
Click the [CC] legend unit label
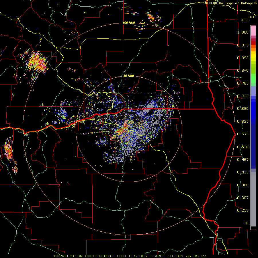pyautogui.click(x=245, y=20)
